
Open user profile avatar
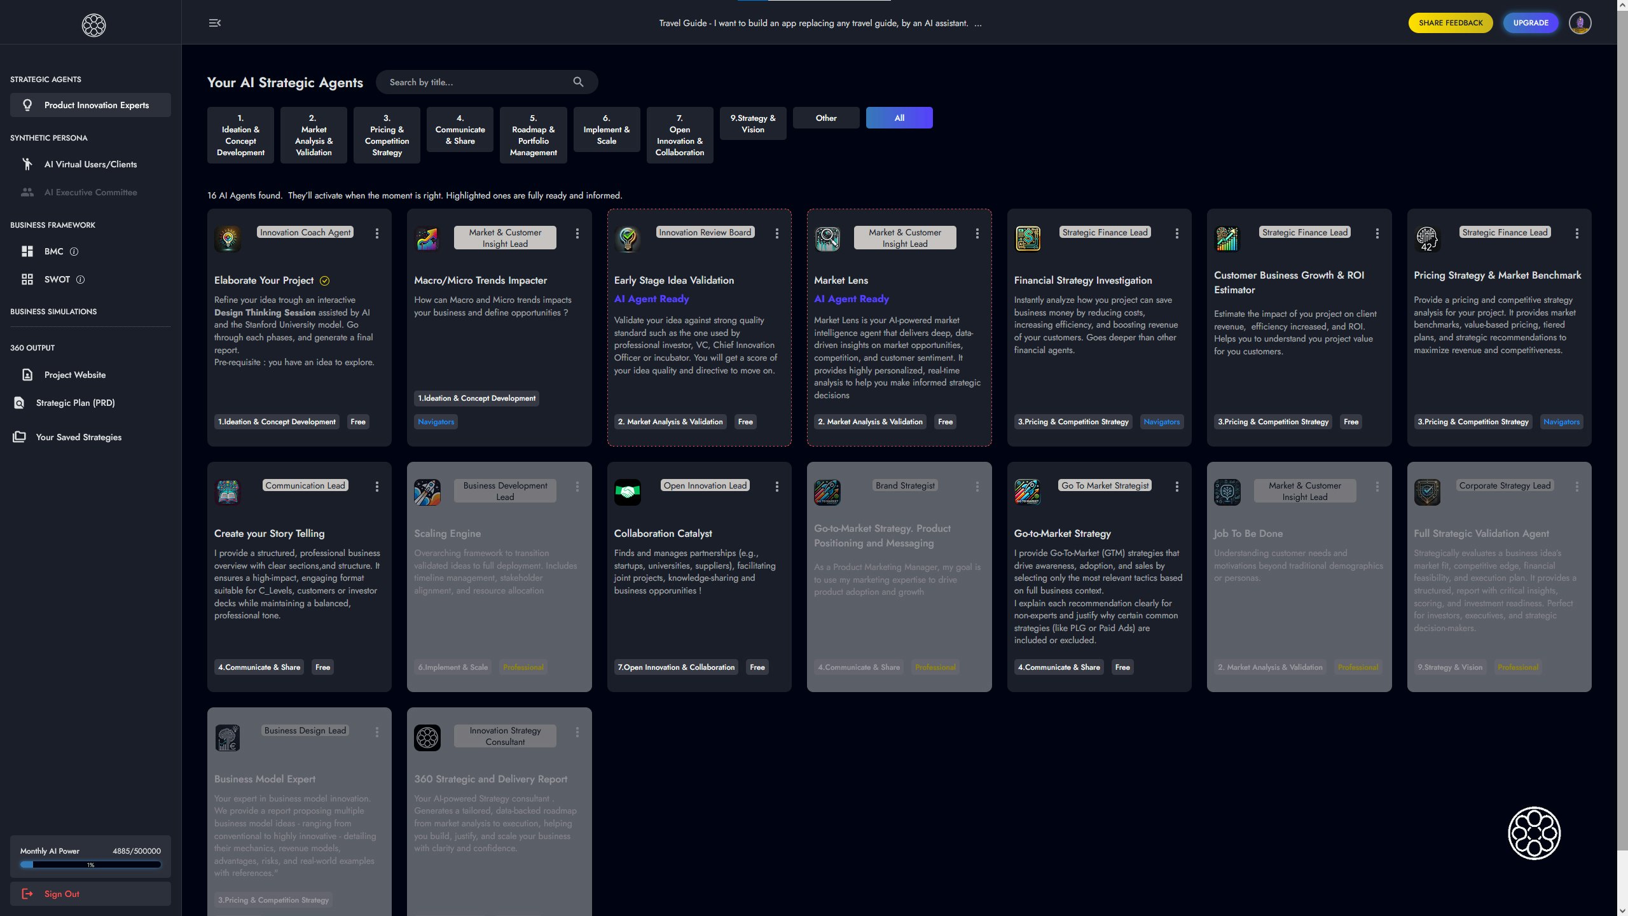1580,23
